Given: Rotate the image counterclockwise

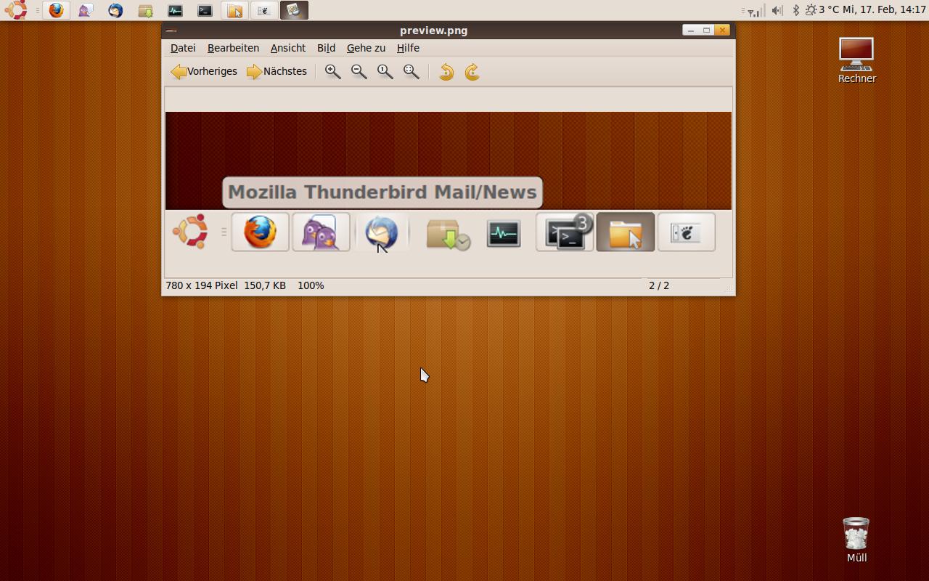Looking at the screenshot, I should pos(446,71).
